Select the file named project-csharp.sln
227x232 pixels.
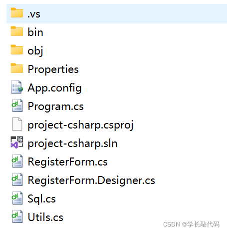[73, 143]
